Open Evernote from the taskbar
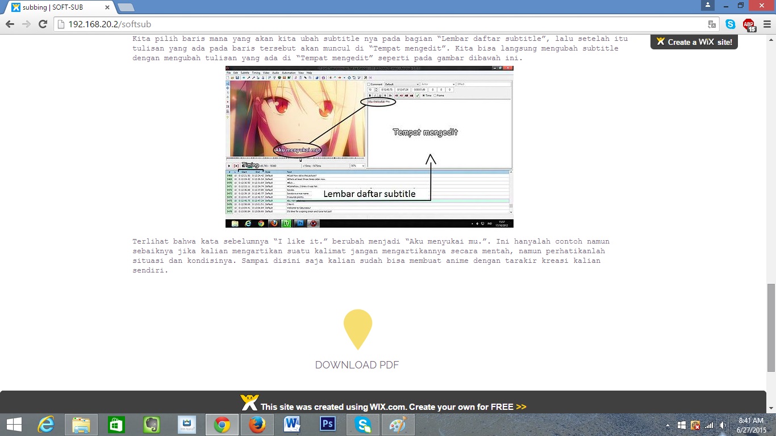 tap(151, 425)
